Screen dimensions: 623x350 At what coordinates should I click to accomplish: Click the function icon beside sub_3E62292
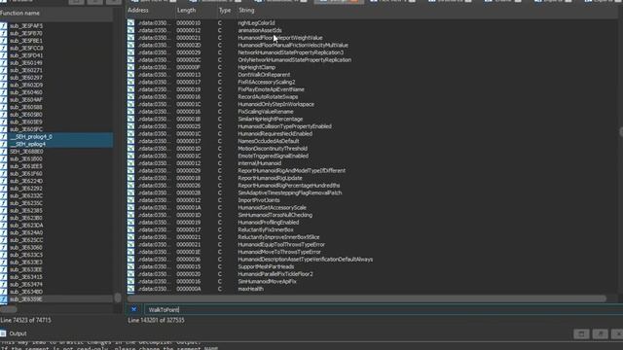(4, 189)
